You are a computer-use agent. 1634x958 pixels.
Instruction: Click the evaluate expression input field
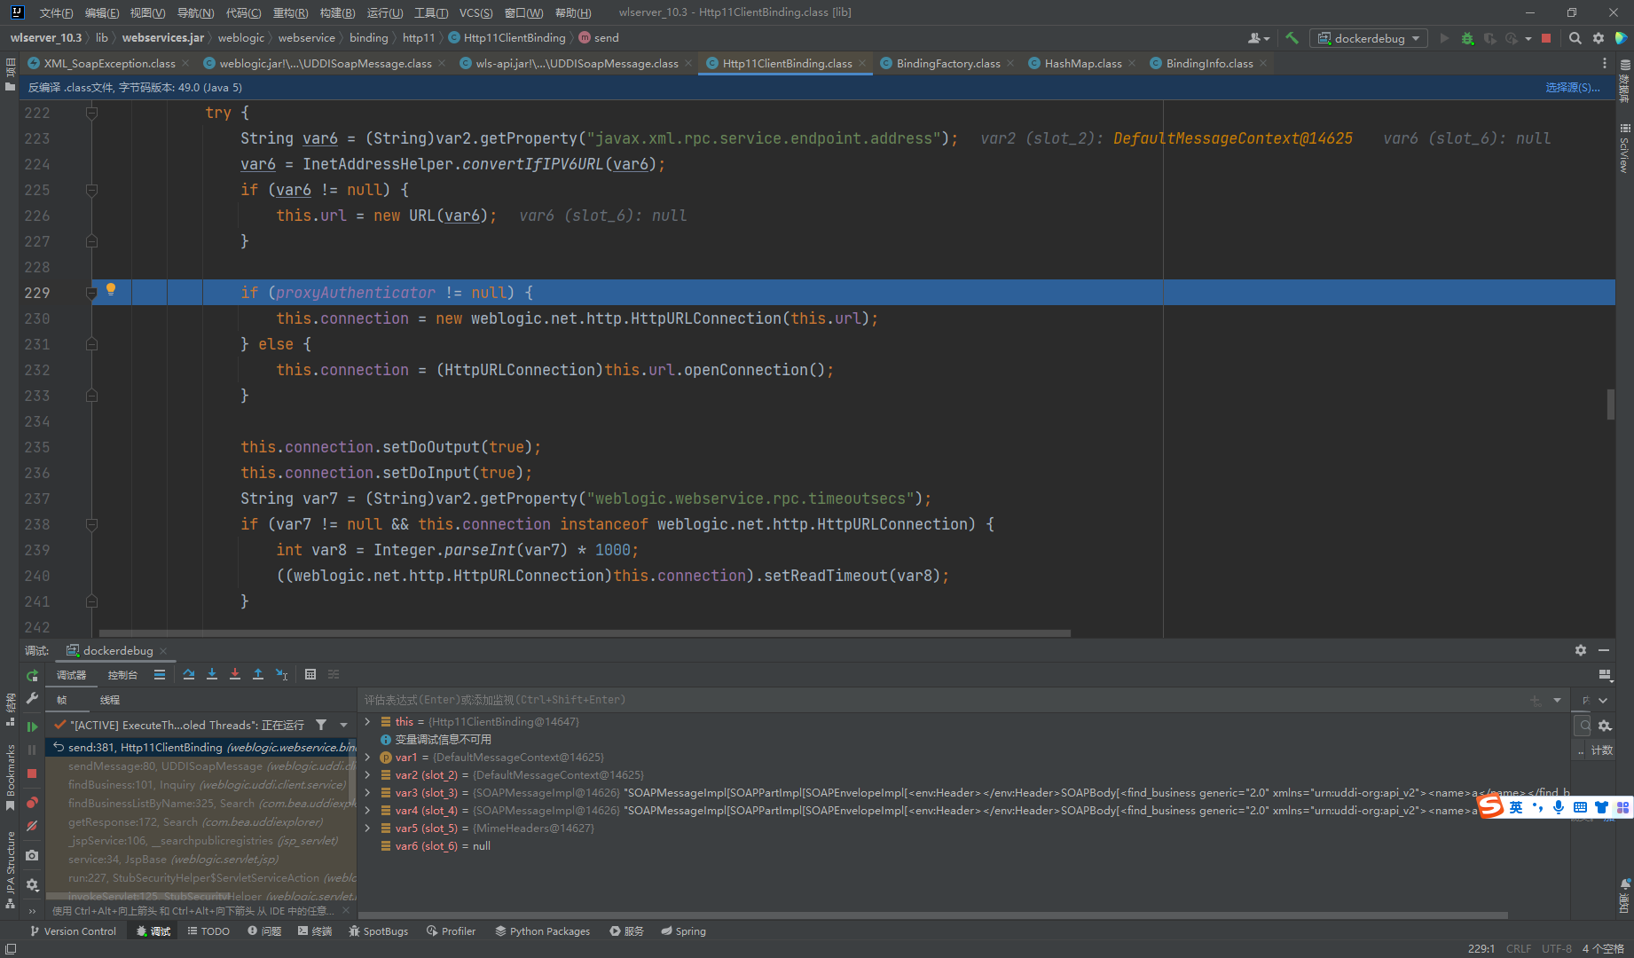click(945, 700)
